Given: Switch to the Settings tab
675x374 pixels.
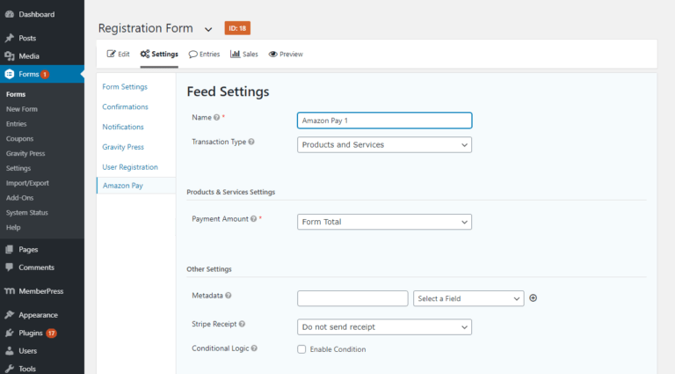Looking at the screenshot, I should pyautogui.click(x=159, y=55).
